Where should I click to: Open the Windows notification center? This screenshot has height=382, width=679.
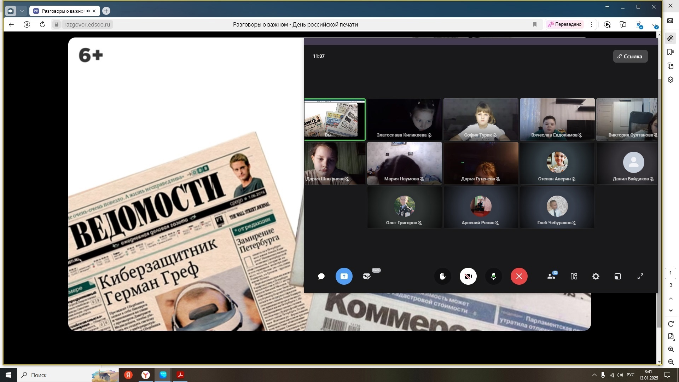(x=667, y=375)
